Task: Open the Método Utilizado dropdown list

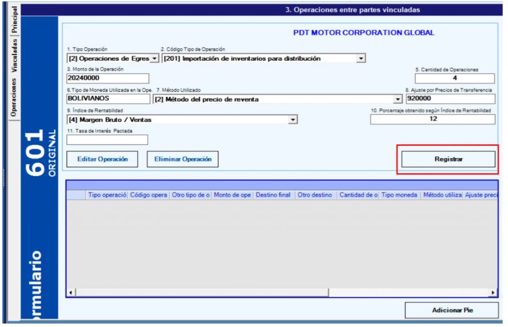Action: [397, 99]
